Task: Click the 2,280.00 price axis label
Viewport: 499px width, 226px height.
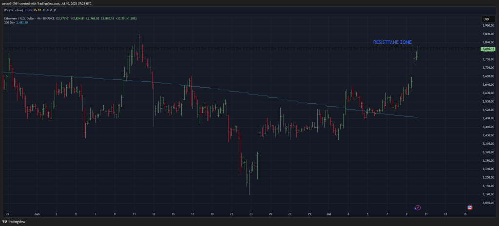Action: pos(488,160)
